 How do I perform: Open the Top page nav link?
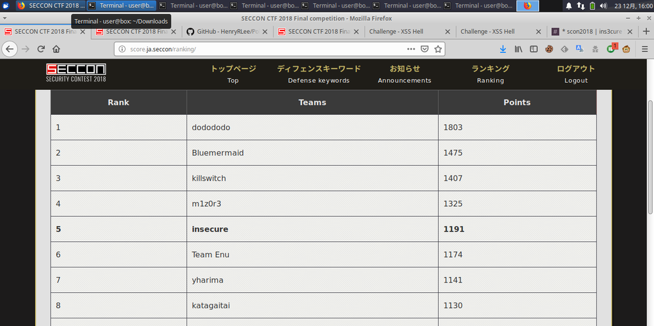(233, 74)
